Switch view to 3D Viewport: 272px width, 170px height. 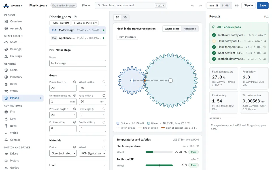[x=125, y=17]
